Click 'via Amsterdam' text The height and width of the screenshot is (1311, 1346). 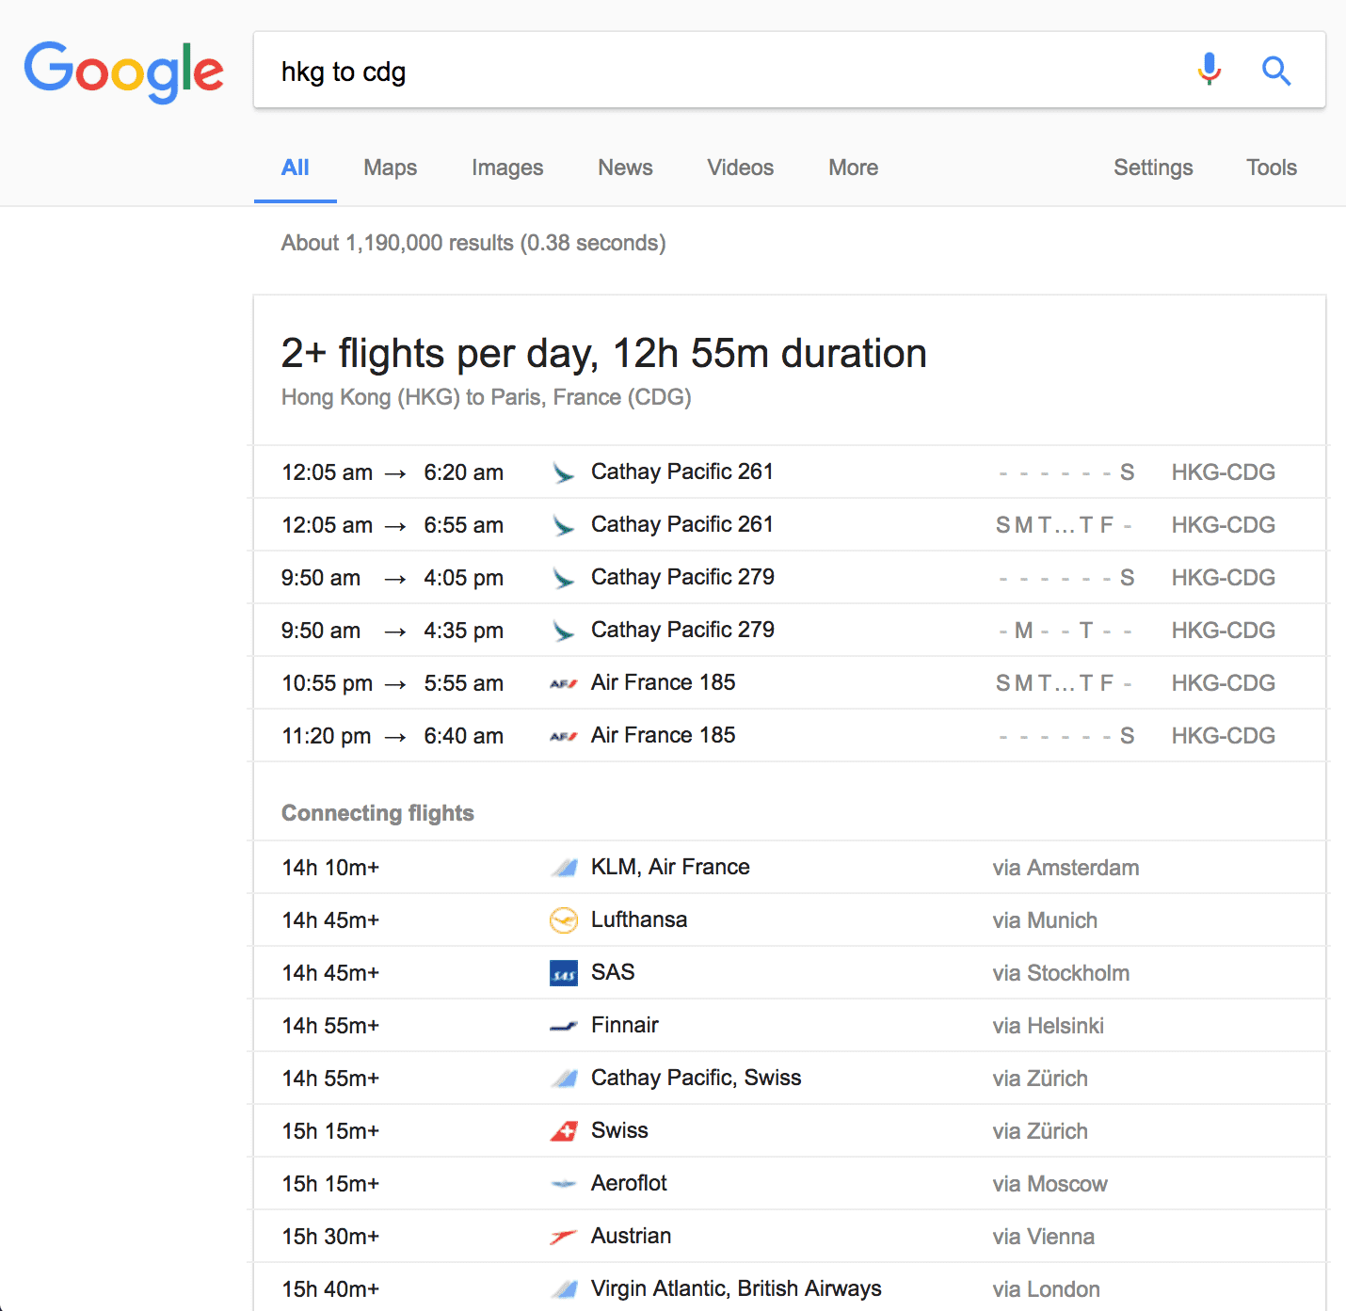[1066, 868]
